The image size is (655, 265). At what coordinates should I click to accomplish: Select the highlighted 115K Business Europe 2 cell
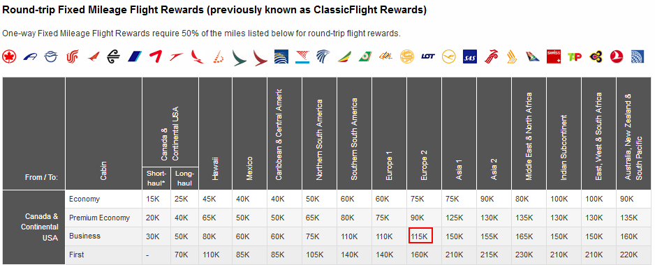pyautogui.click(x=420, y=236)
